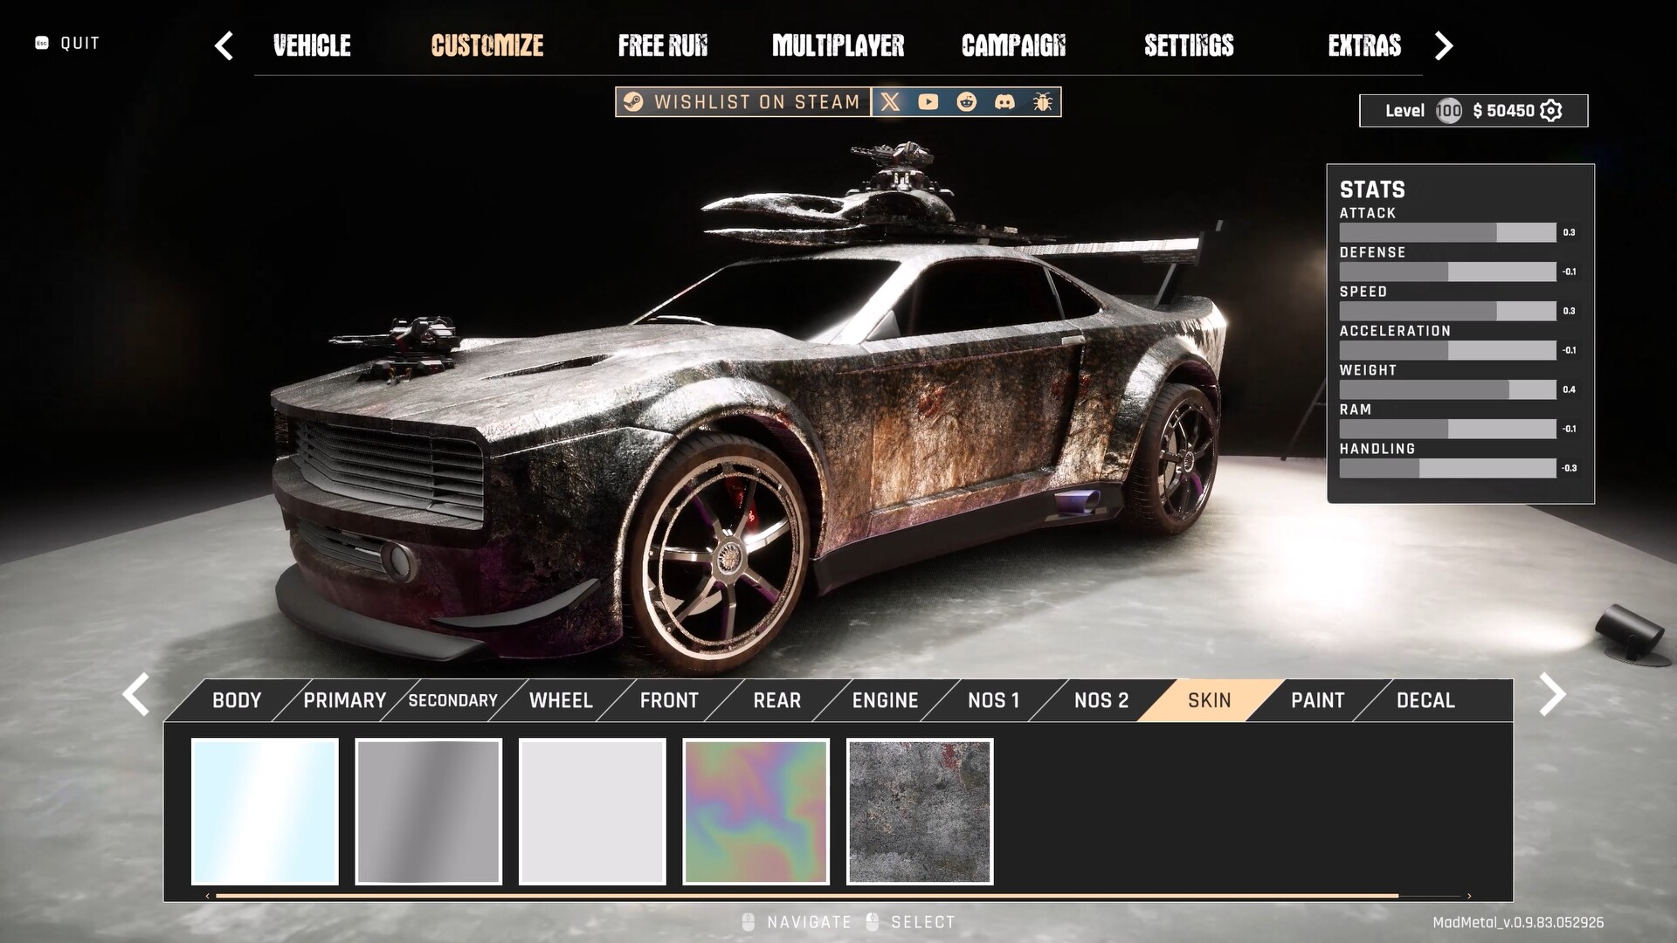Open the Free Run menu
Viewport: 1677px width, 943px height.
point(663,45)
